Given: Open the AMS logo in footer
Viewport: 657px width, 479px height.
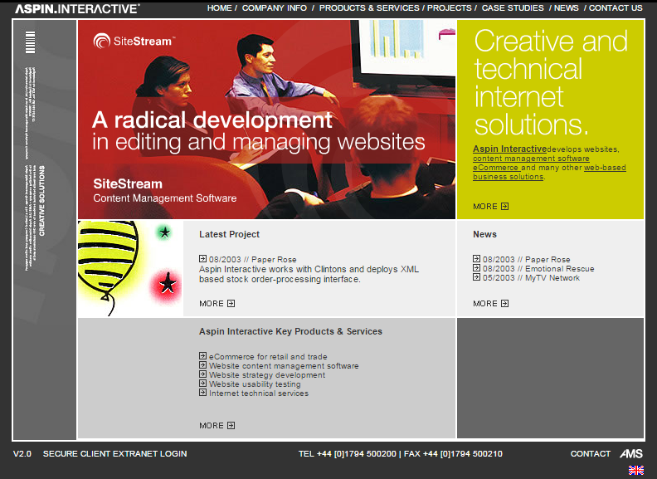Looking at the screenshot, I should [x=631, y=453].
